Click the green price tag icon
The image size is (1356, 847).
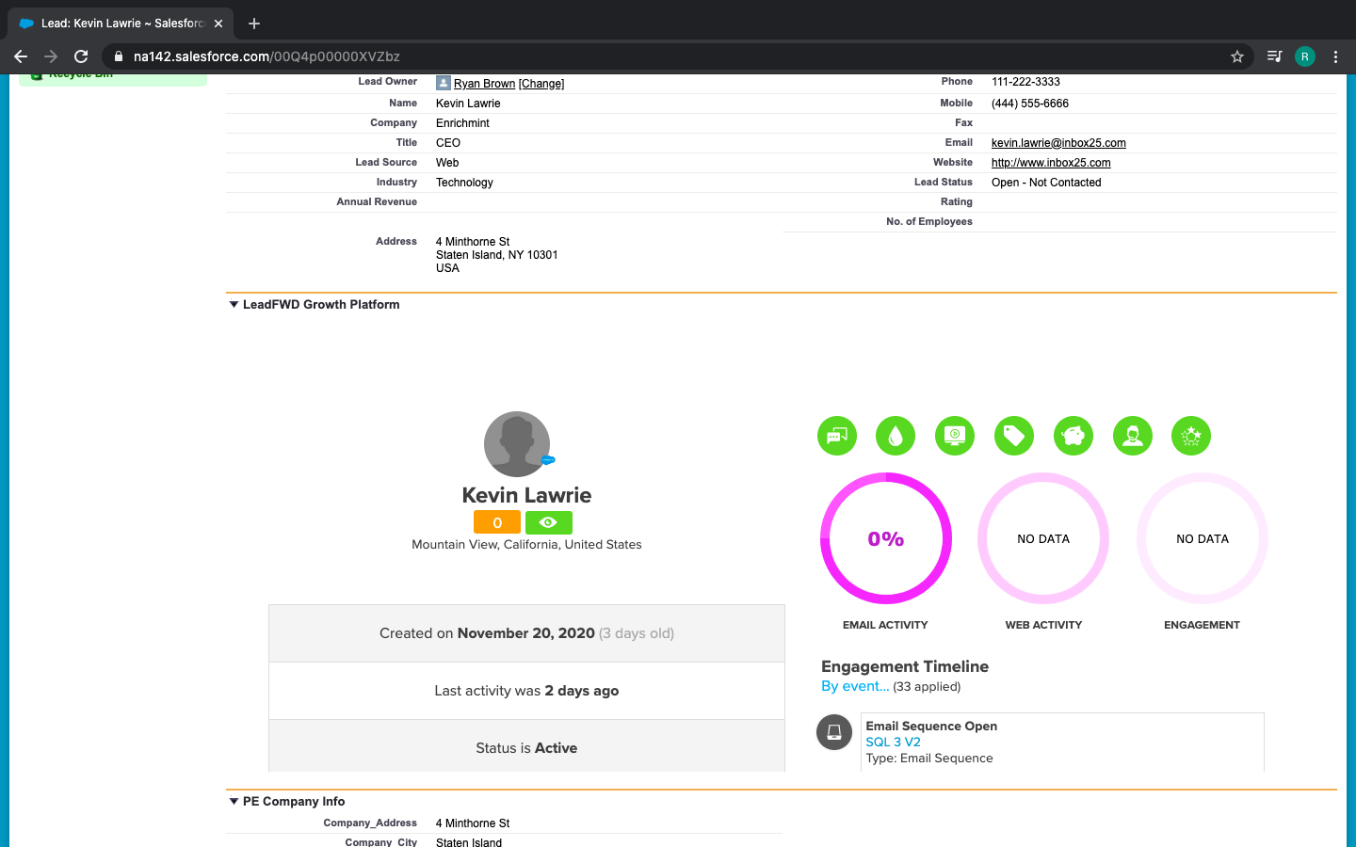tap(1014, 436)
